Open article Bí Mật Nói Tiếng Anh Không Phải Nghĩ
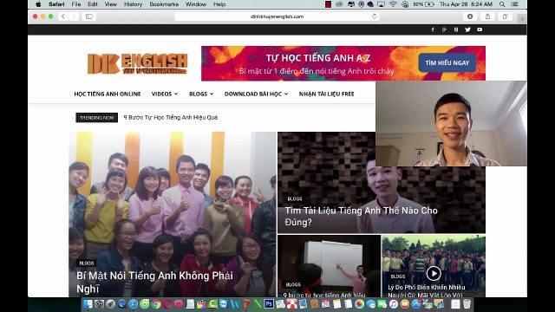 point(154,282)
